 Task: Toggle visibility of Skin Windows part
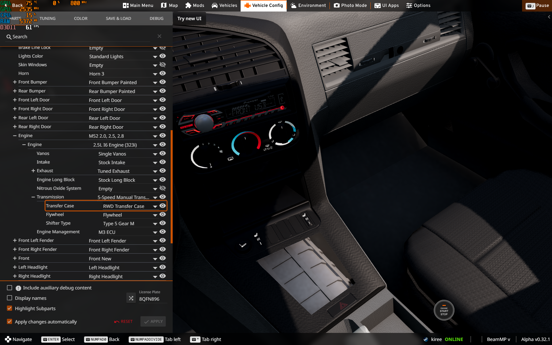coord(163,65)
